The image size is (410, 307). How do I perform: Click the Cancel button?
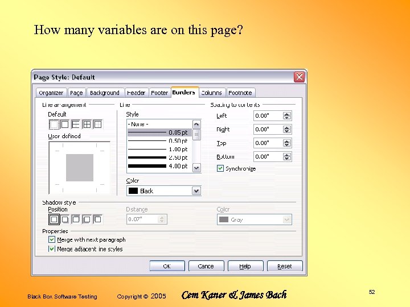click(206, 266)
